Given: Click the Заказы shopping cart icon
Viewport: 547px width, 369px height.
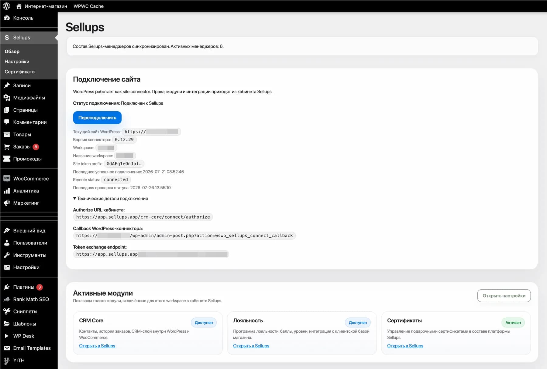Looking at the screenshot, I should click(7, 147).
